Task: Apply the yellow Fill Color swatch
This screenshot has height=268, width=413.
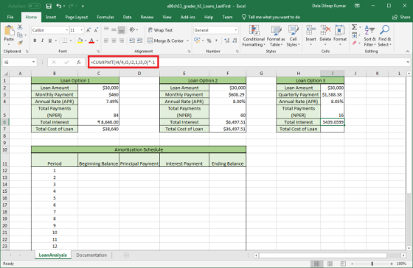Action: pyautogui.click(x=80, y=40)
